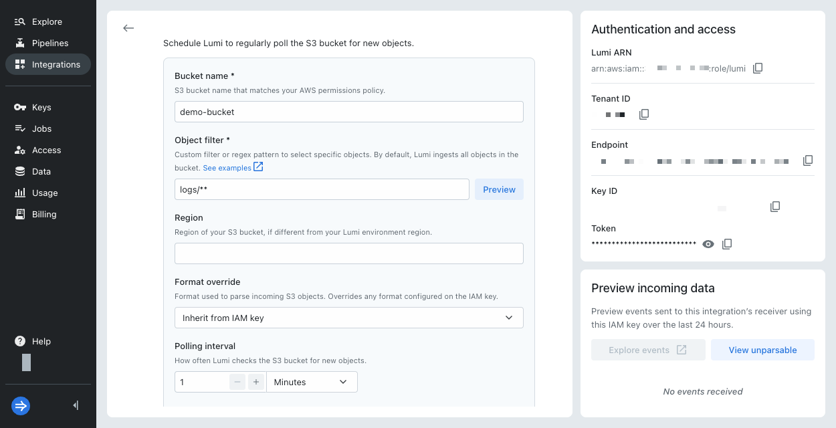Reveal the Token with the eye icon
This screenshot has width=836, height=428.
tap(708, 244)
